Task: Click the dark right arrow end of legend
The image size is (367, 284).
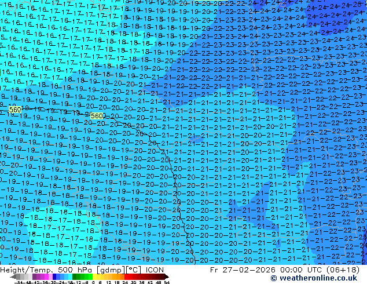Action: point(167,276)
